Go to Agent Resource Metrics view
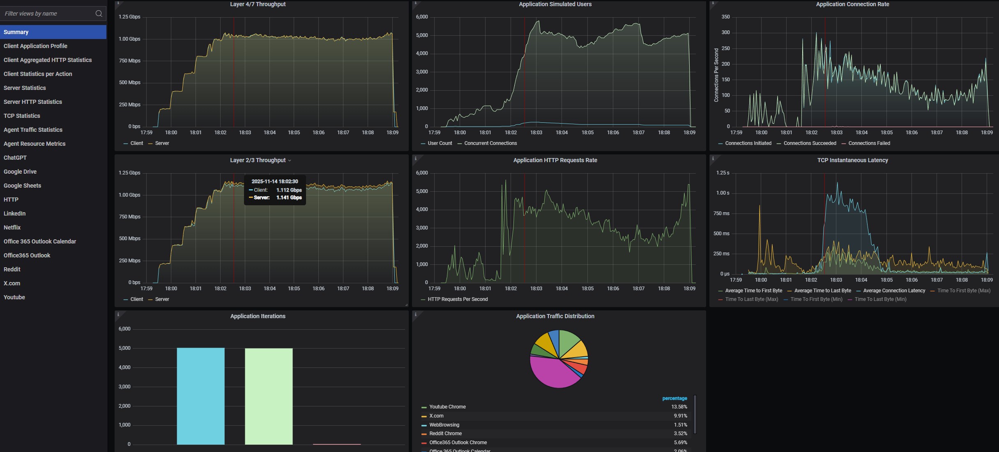999x452 pixels. 35,144
